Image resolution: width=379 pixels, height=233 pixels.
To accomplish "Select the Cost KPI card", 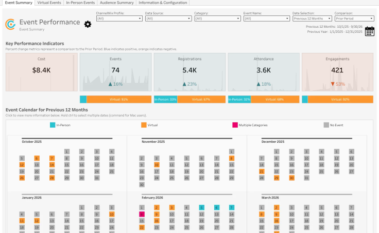I will (42, 72).
